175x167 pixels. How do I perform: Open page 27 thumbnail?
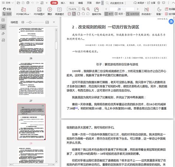click(31, 79)
